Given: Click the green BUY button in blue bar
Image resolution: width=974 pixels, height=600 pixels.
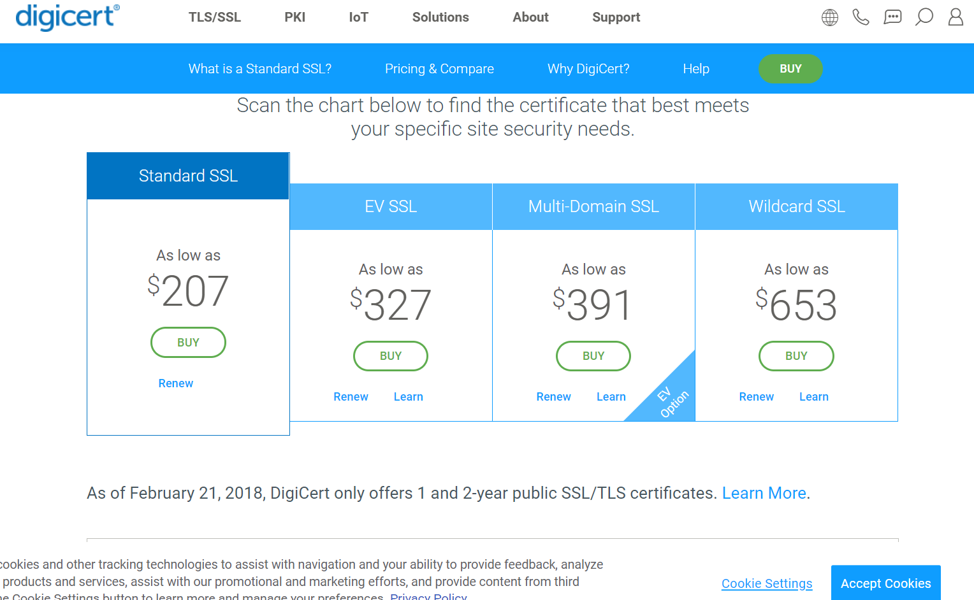Looking at the screenshot, I should [790, 69].
